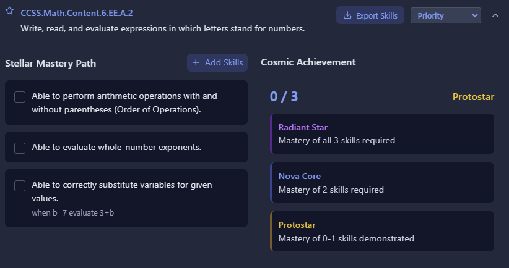
Task: Click the download icon in Export Skills
Action: pos(347,15)
